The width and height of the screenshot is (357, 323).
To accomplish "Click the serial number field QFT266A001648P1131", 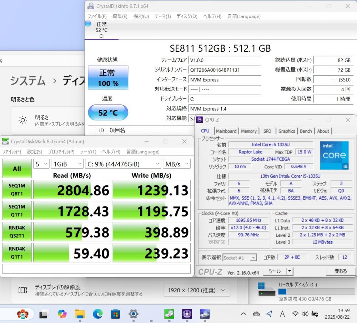I will pos(225,70).
